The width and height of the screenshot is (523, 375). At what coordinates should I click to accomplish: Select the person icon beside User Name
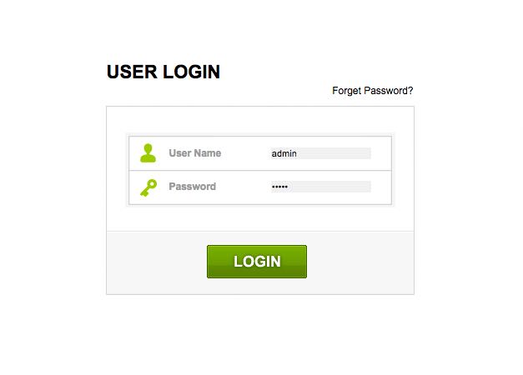148,153
